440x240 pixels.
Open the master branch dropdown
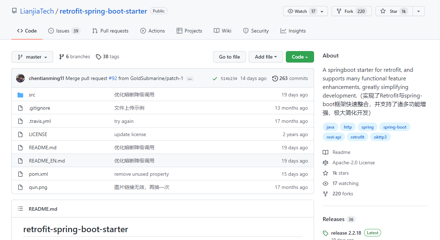tap(32, 56)
